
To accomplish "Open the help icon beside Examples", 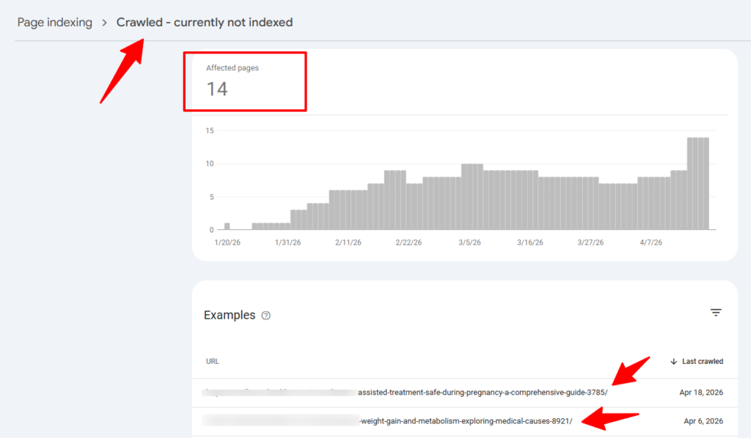I will pyautogui.click(x=266, y=316).
